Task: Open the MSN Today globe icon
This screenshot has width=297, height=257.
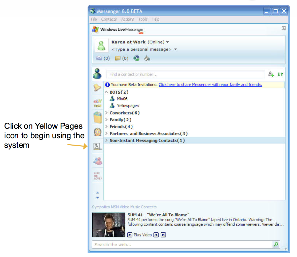Action: (x=136, y=58)
